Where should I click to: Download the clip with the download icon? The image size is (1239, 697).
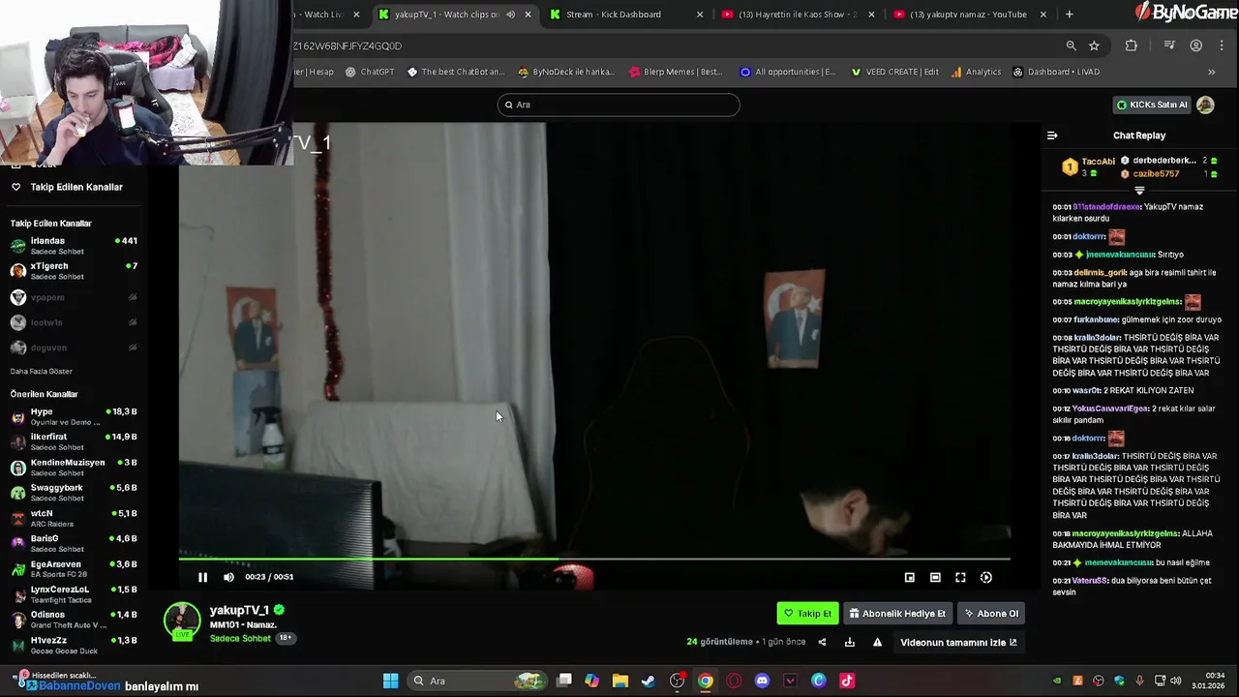tap(849, 642)
